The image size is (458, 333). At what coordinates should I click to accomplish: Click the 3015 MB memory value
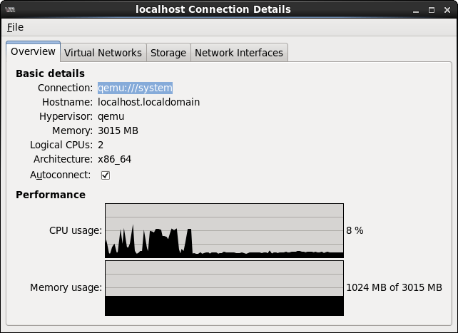tap(118, 130)
